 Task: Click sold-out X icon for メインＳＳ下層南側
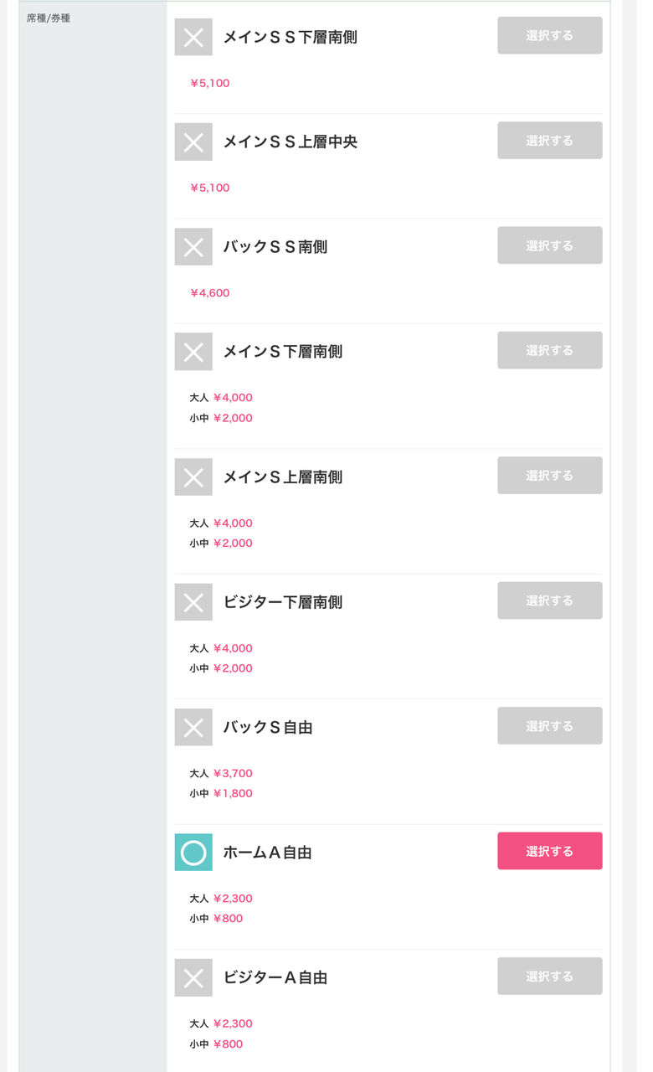[193, 37]
